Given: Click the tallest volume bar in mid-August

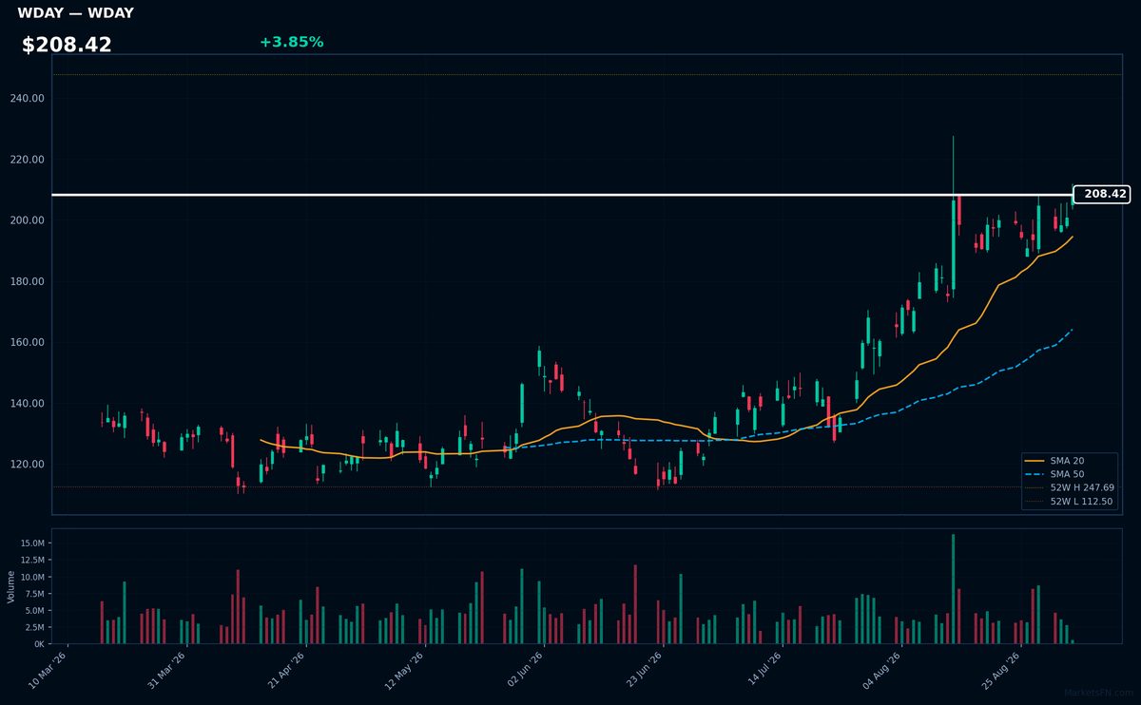Looking at the screenshot, I should pos(953,589).
